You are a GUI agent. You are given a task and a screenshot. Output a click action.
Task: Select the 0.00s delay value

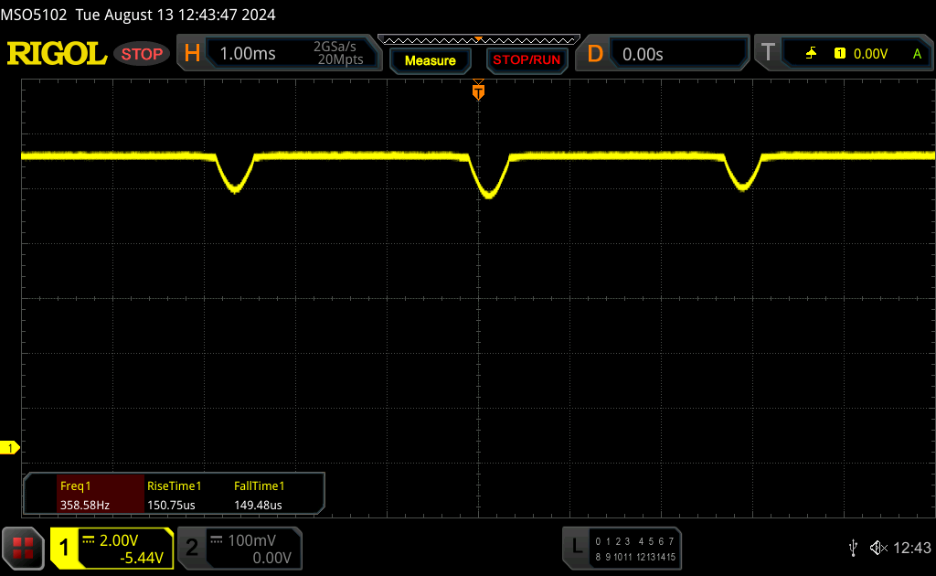[643, 54]
